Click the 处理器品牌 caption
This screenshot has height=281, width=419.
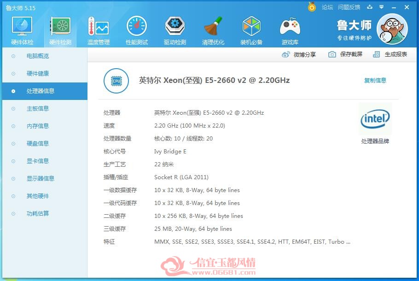375,141
